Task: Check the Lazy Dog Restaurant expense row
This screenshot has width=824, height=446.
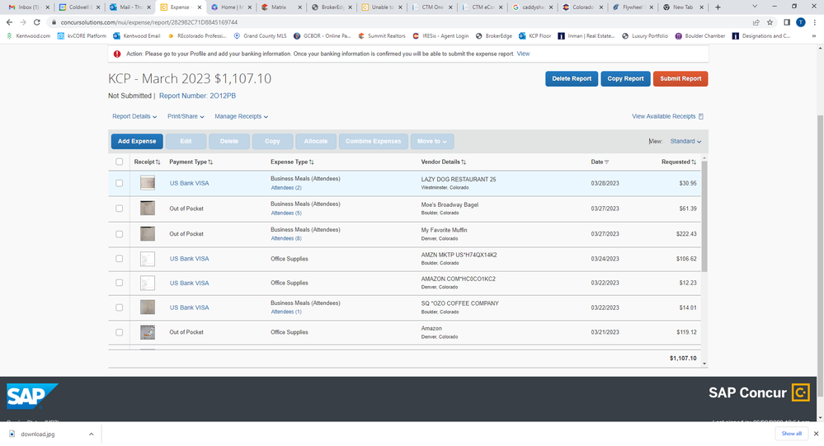Action: [120, 183]
